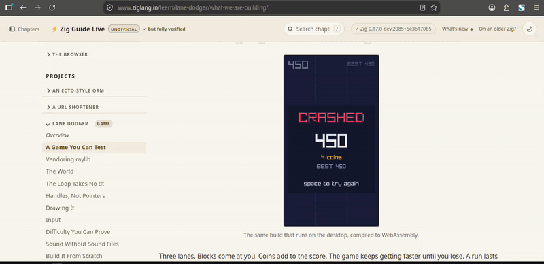Image resolution: width=544 pixels, height=264 pixels.
Task: Reload the current page
Action: (52, 7)
